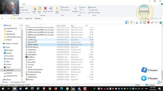Image resolution: width=163 pixels, height=91 pixels.
Task: Switch to the View ribbon tab
Action: point(24,4)
